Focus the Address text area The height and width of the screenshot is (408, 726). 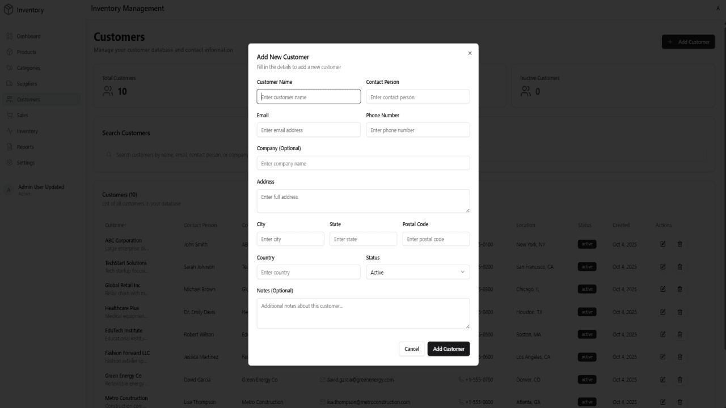363,201
